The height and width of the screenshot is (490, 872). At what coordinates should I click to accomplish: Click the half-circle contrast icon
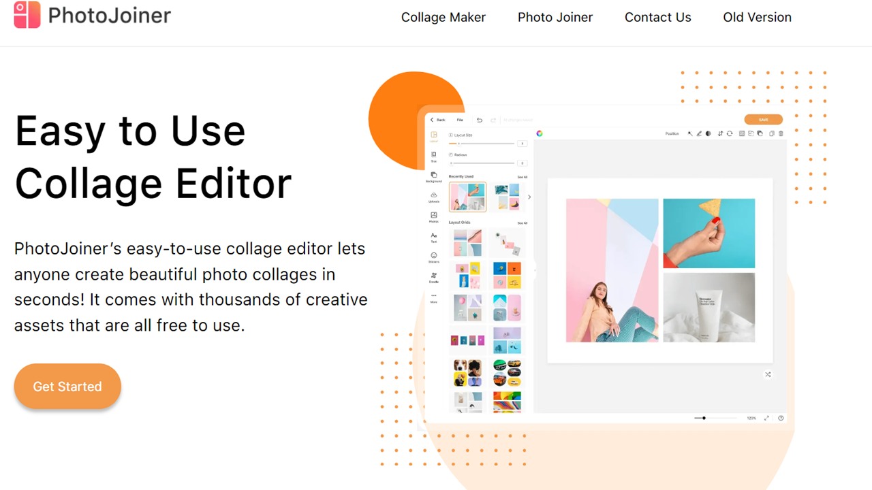point(708,133)
